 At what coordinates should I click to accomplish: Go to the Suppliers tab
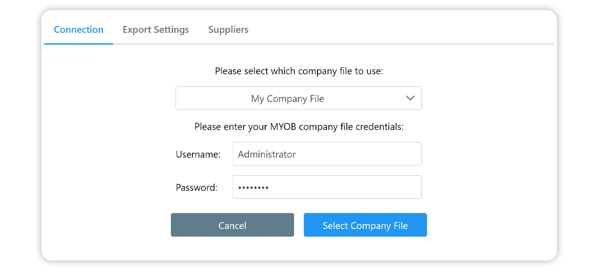[228, 30]
